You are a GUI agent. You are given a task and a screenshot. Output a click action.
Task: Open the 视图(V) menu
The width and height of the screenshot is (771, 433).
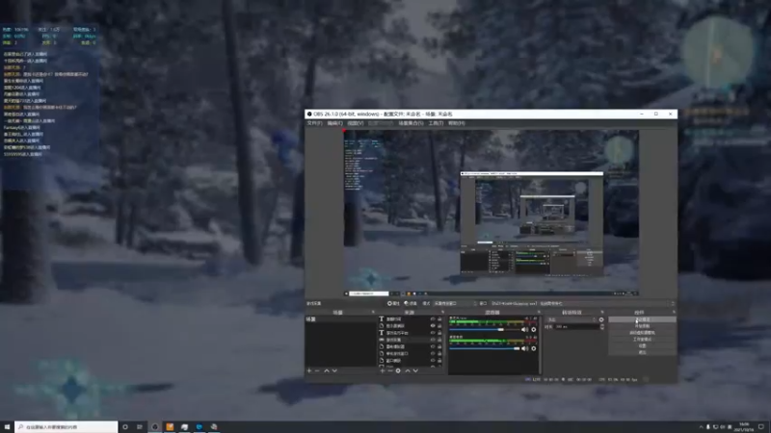click(x=355, y=123)
